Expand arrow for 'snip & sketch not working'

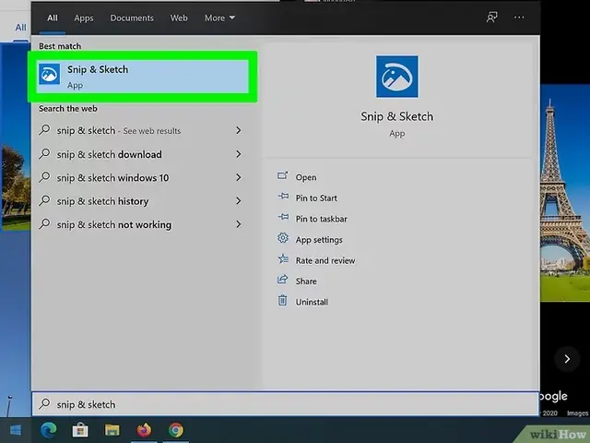(239, 224)
